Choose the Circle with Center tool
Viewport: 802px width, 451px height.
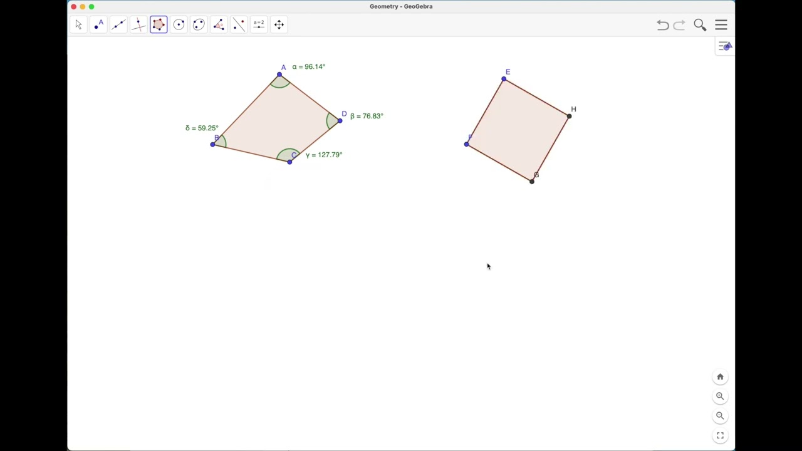click(179, 24)
